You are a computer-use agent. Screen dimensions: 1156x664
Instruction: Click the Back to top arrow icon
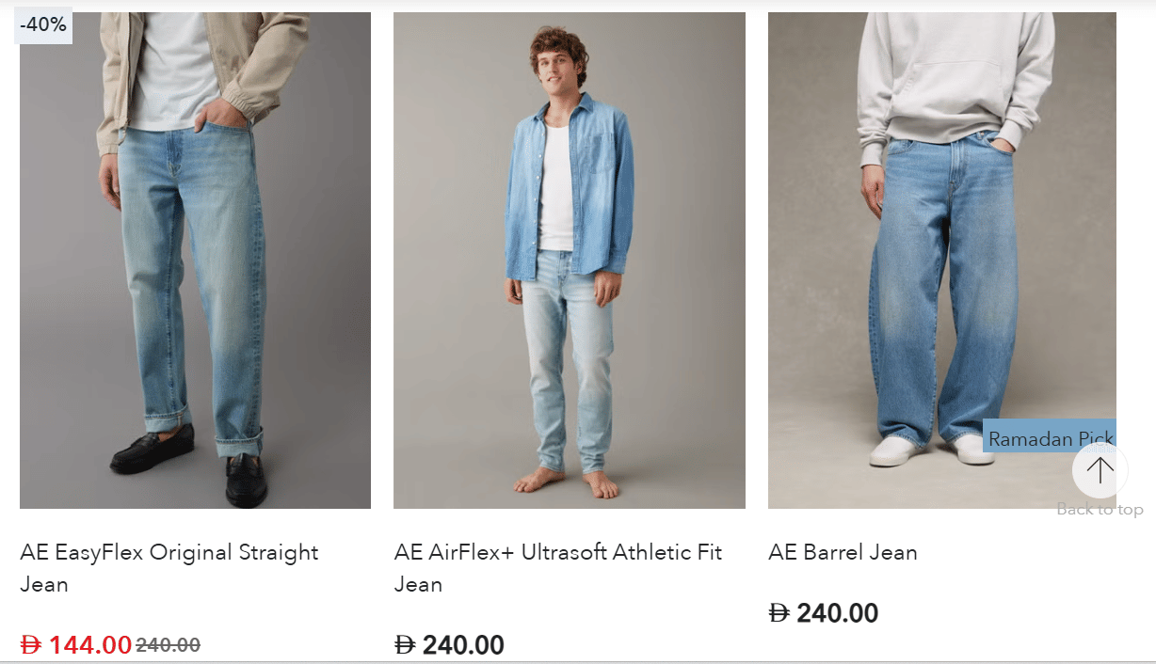click(x=1100, y=470)
